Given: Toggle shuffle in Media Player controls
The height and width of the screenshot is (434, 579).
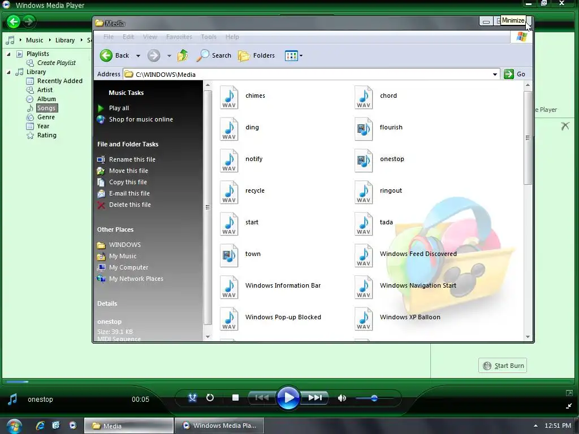Looking at the screenshot, I should (192, 398).
